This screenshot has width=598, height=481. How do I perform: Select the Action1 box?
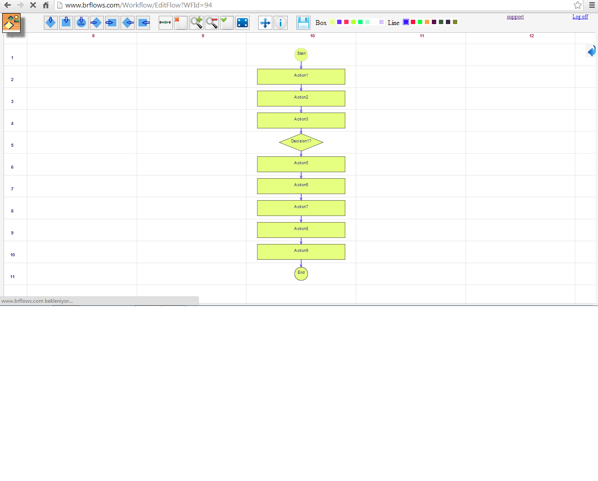pyautogui.click(x=301, y=77)
